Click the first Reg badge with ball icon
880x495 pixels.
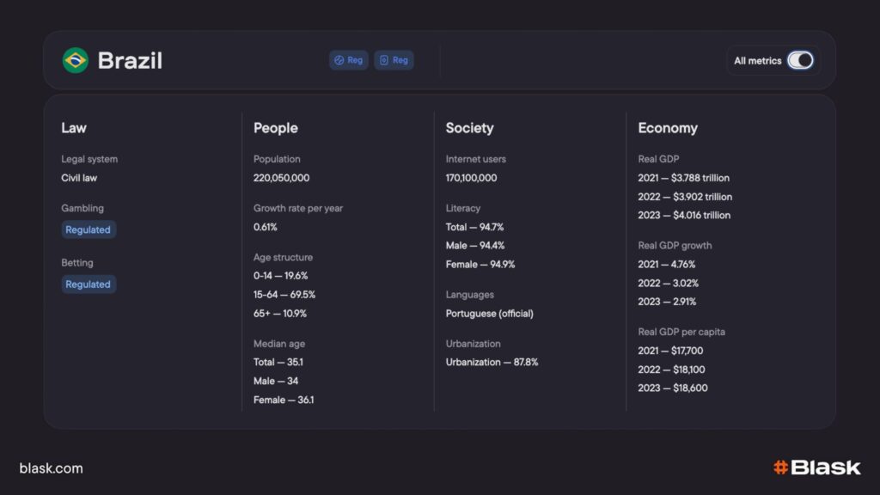click(x=349, y=60)
